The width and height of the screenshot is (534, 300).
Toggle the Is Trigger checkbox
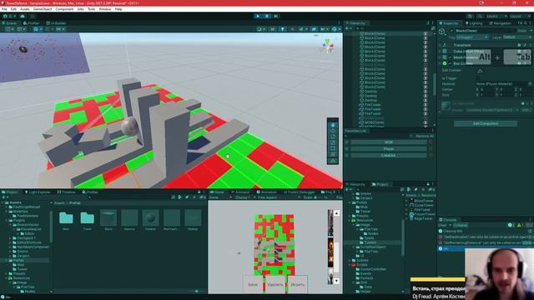click(x=478, y=78)
